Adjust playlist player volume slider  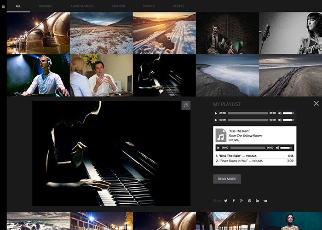286,148
